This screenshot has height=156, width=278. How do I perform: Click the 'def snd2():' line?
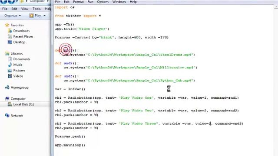pos(66,63)
